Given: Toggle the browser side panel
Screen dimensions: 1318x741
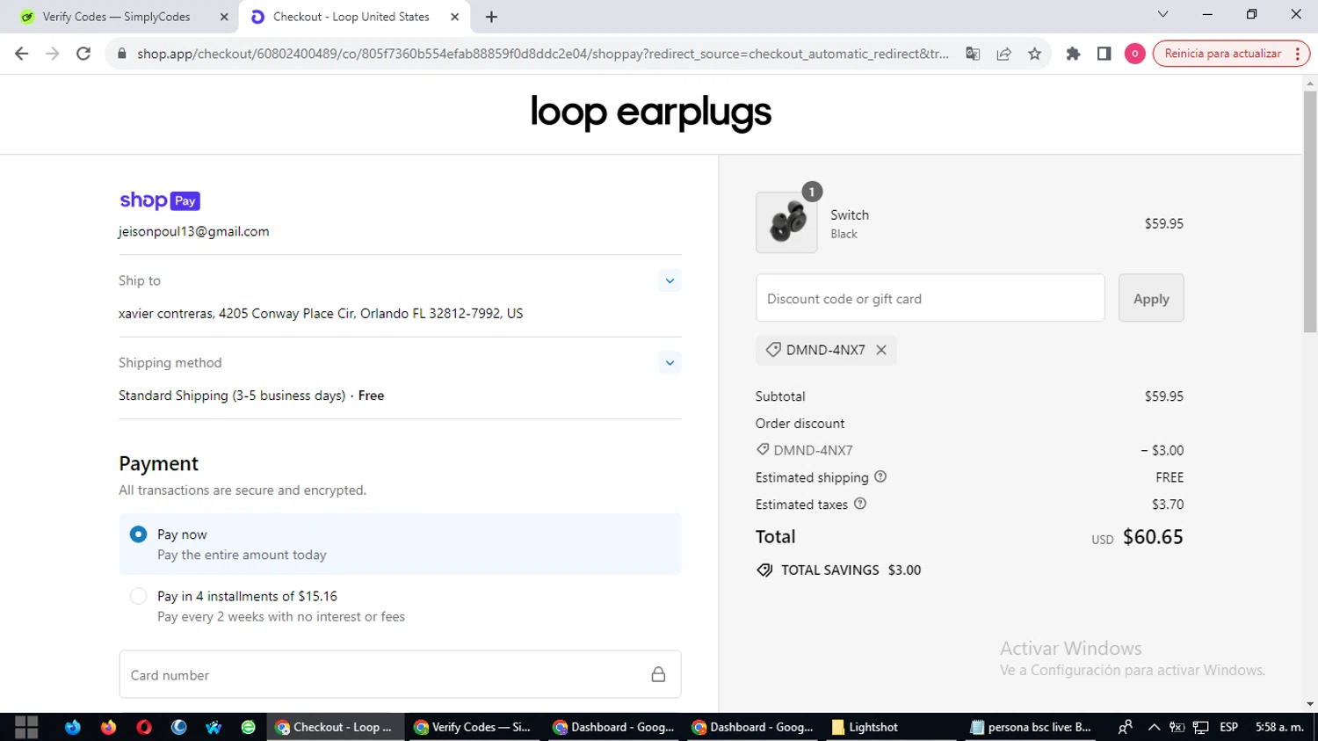Looking at the screenshot, I should coord(1104,54).
